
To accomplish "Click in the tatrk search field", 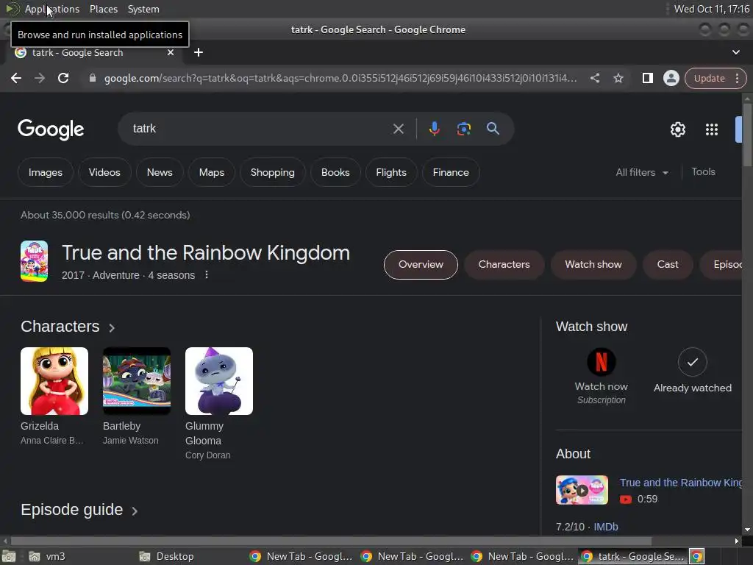I will tap(260, 129).
